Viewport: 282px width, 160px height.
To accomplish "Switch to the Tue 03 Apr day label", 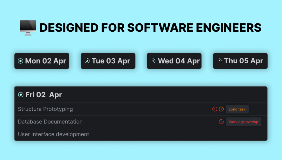I will [111, 61].
